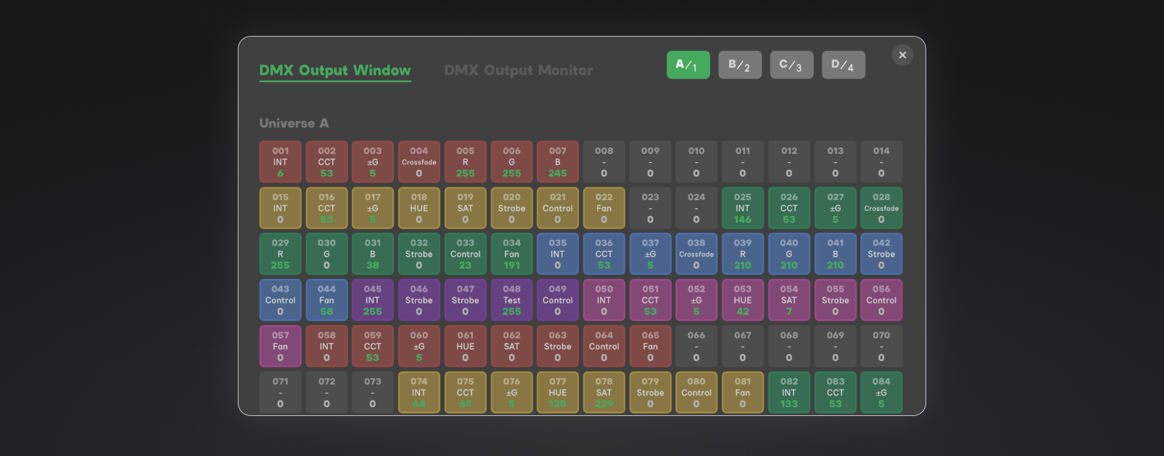1164x456 pixels.
Task: Click channel 020 Strobe cell
Action: pyautogui.click(x=512, y=208)
